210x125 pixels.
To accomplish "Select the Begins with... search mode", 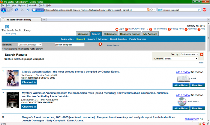I will coord(67,39).
